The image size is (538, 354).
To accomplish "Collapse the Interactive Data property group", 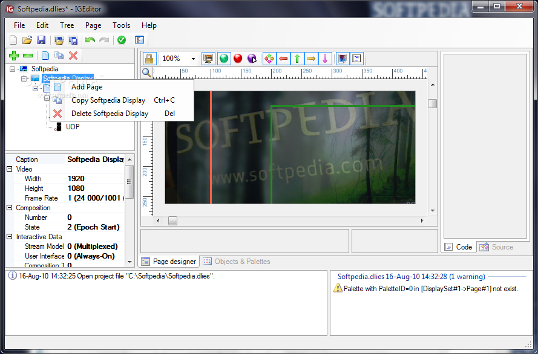I will point(9,237).
